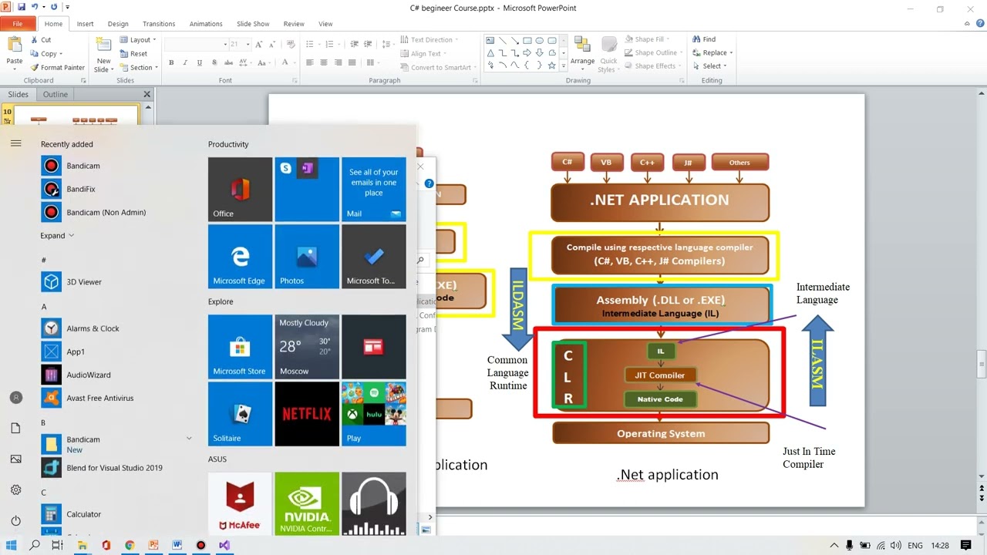Click the Undo icon in PowerPoint
Image resolution: width=987 pixels, height=555 pixels.
(x=35, y=7)
